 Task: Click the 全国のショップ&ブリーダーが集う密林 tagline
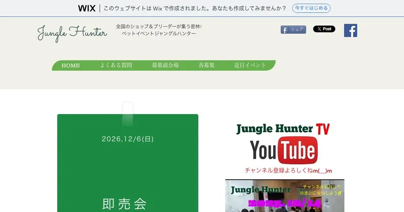click(x=159, y=26)
